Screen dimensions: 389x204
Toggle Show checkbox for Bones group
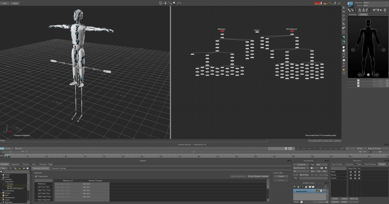pyautogui.click(x=350, y=175)
